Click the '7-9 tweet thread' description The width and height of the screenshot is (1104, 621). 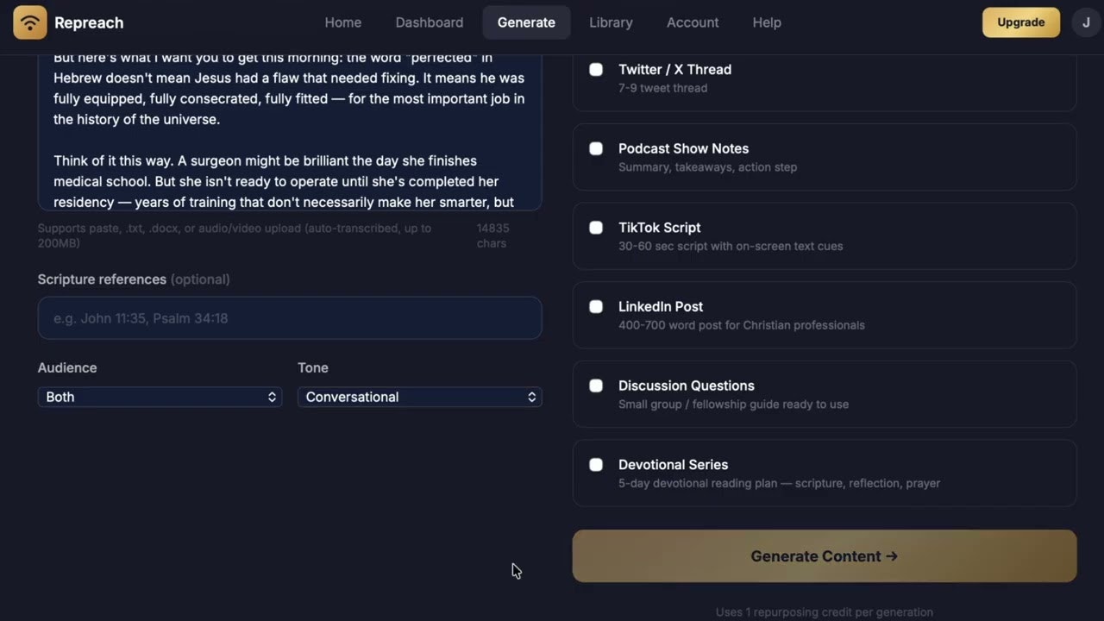[x=663, y=88]
